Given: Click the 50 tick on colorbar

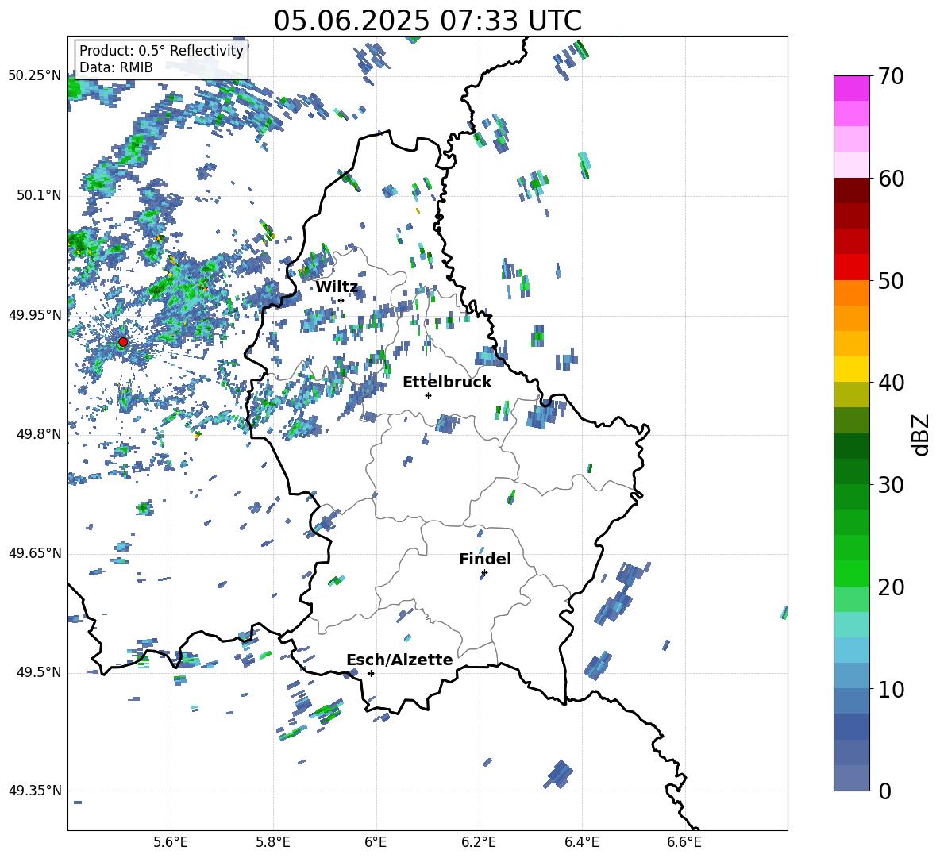Looking at the screenshot, I should click(x=891, y=281).
